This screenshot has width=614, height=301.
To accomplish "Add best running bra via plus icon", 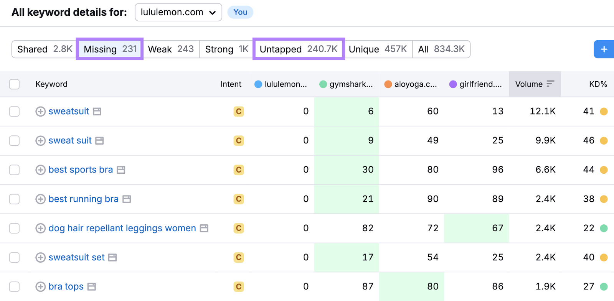I will [40, 199].
